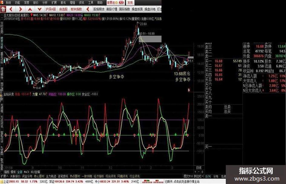
Task: Open the 系统 menu
Action: (x=8, y=2)
